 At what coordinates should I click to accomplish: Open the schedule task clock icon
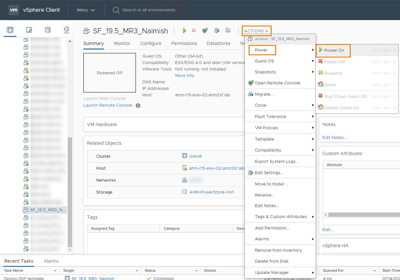[x=228, y=30]
